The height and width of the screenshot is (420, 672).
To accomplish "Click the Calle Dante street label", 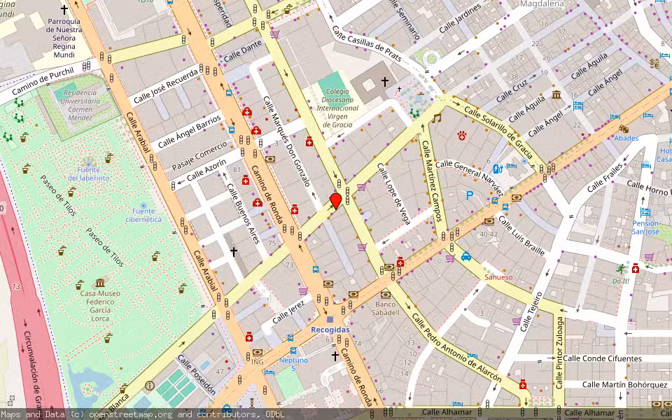I will point(243,51).
